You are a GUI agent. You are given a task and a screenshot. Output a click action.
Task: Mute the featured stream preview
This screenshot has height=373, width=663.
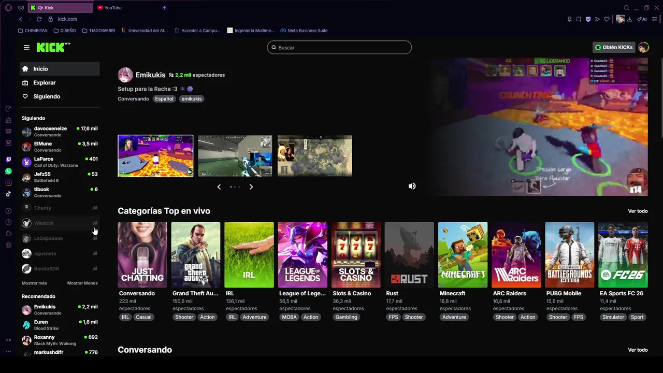coord(412,186)
